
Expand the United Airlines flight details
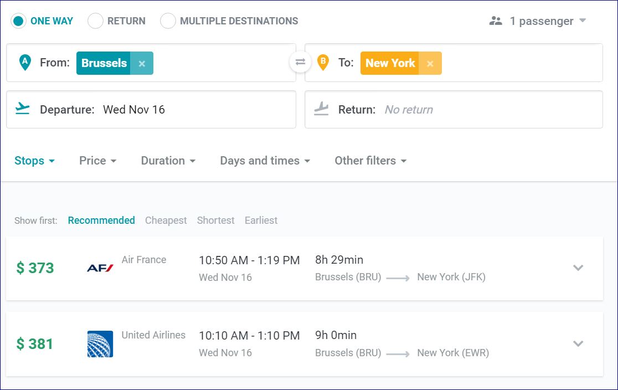pos(578,343)
